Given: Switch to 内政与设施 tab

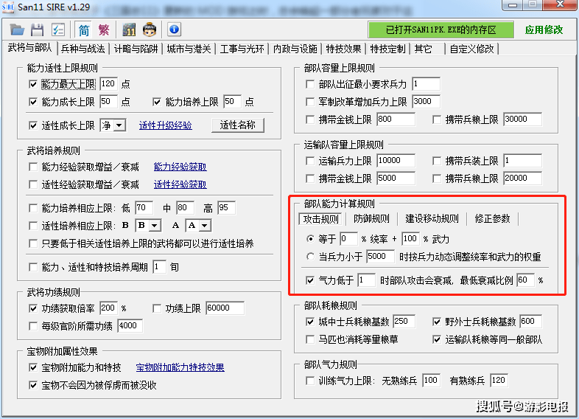Looking at the screenshot, I should (295, 49).
